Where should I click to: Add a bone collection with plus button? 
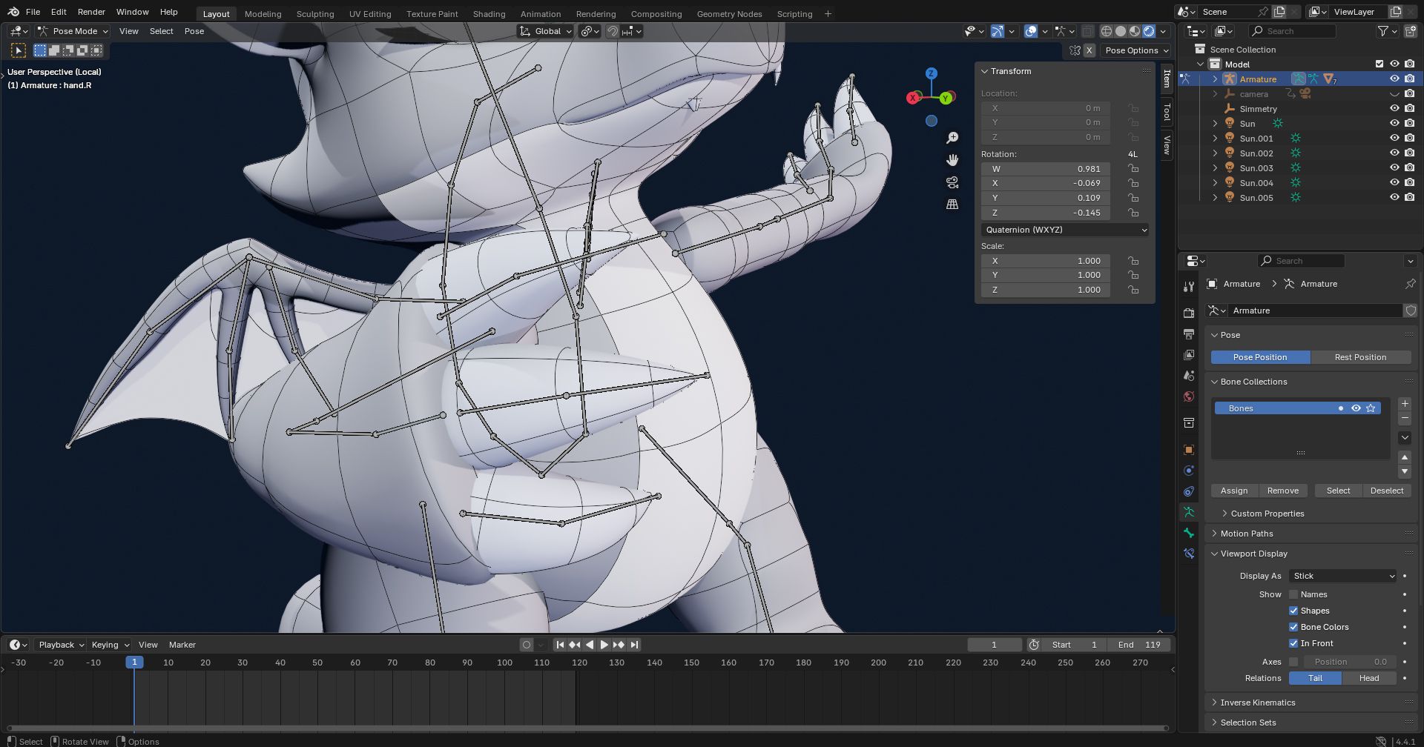click(x=1405, y=404)
